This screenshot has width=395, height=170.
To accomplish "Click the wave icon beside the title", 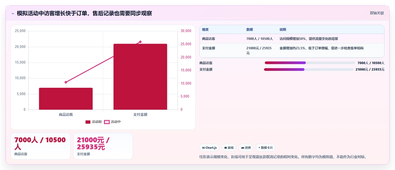I will [x=13, y=13].
